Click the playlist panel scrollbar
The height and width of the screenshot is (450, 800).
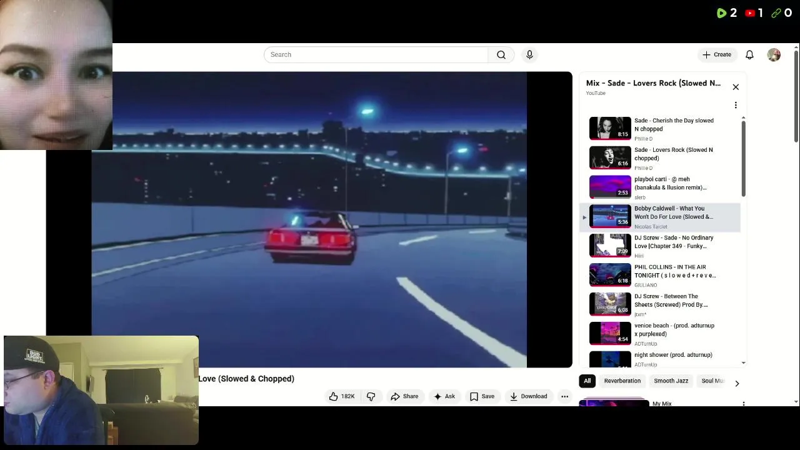click(x=743, y=158)
